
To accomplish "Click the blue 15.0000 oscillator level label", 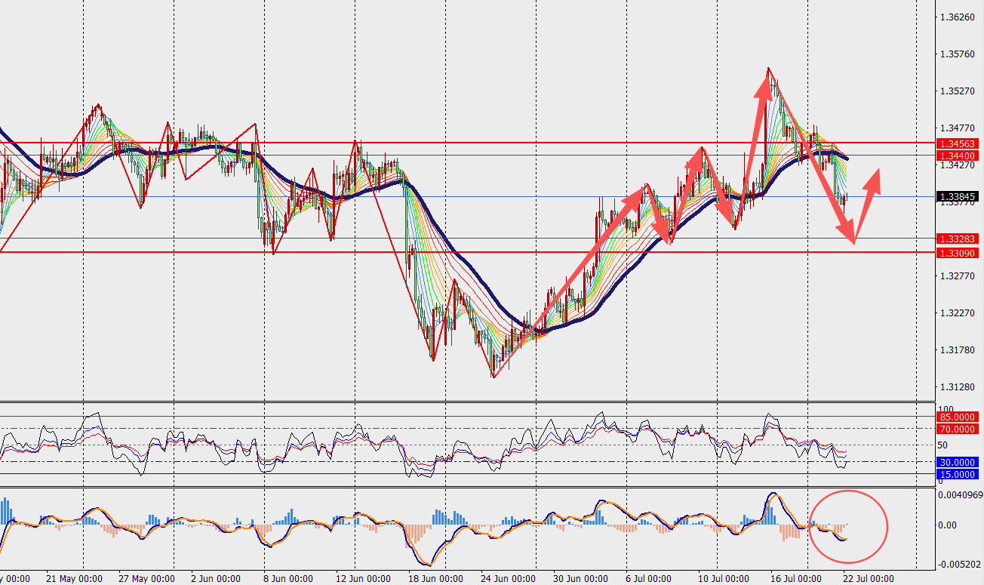I will coord(958,475).
